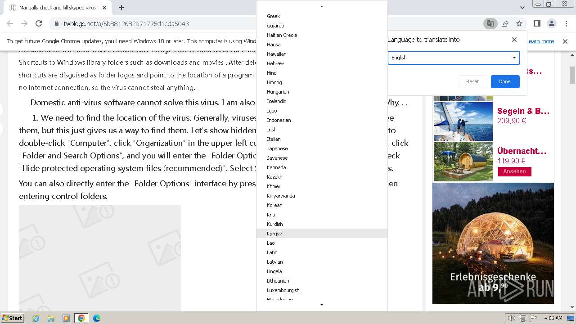The width and height of the screenshot is (576, 324).
Task: Click the sailing boat ad thumbnail
Action: point(463,121)
